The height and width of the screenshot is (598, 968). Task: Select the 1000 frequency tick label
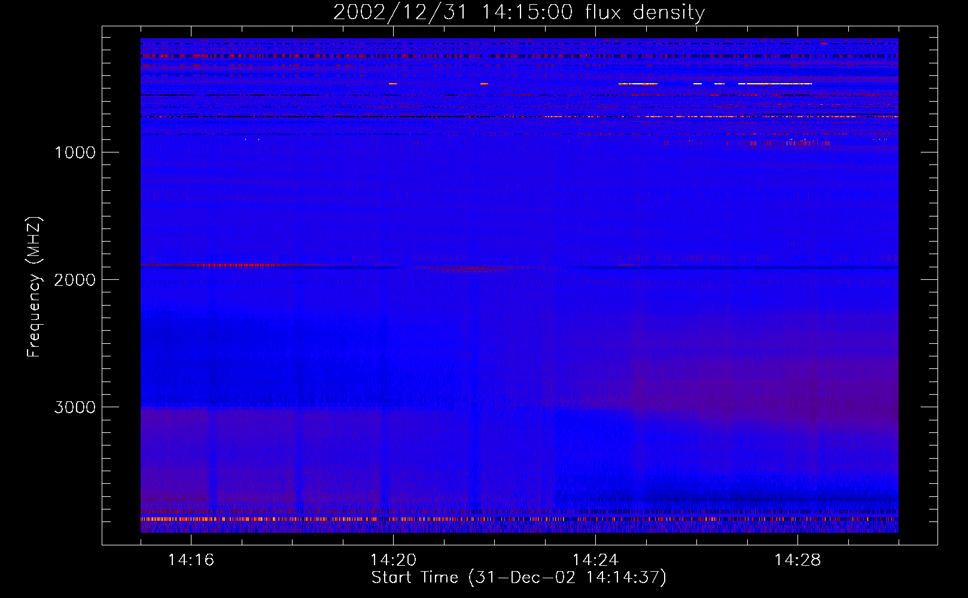coord(75,152)
